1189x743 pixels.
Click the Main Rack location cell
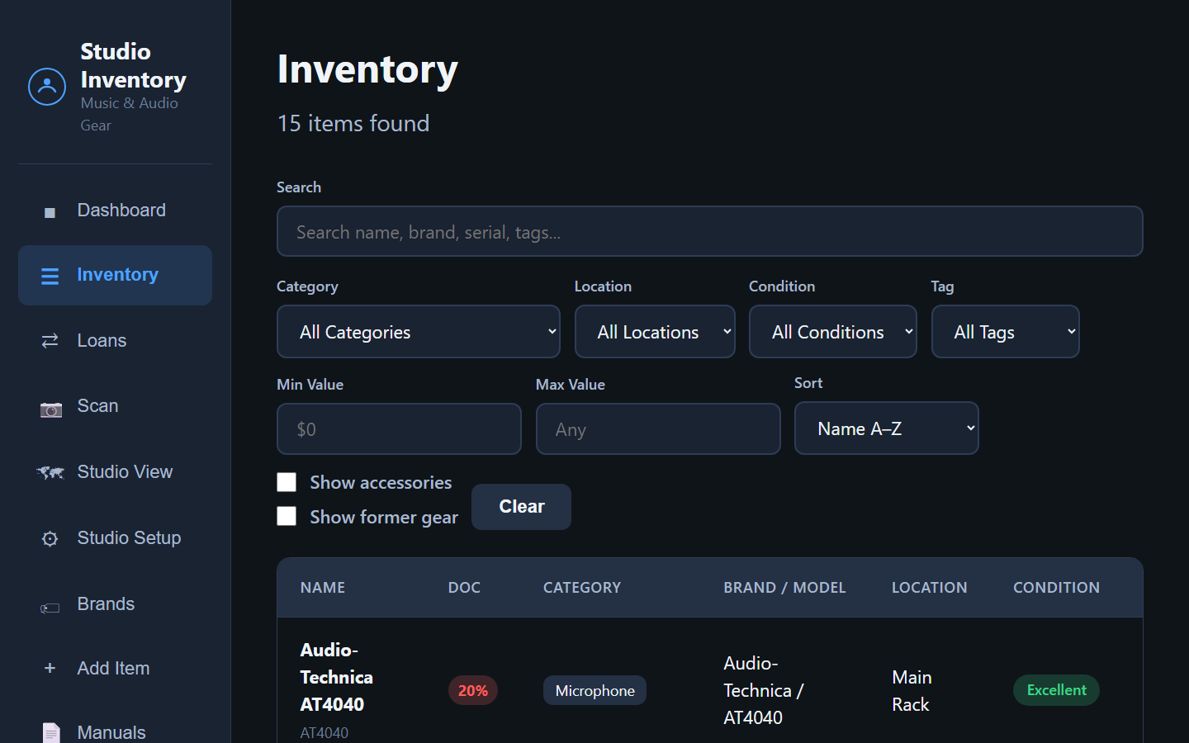912,691
